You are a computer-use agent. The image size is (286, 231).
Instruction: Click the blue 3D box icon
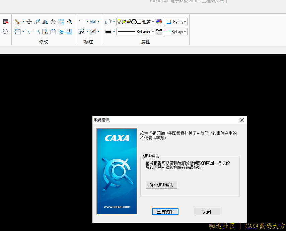tap(61, 32)
